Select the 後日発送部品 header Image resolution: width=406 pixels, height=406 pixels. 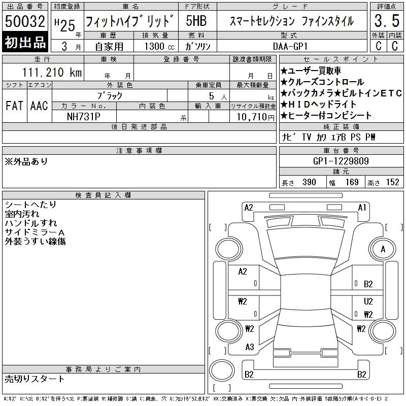139,126
